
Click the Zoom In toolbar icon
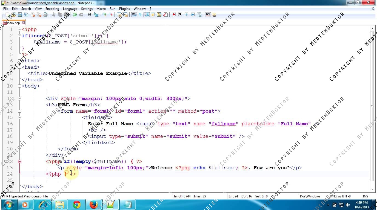(104, 15)
